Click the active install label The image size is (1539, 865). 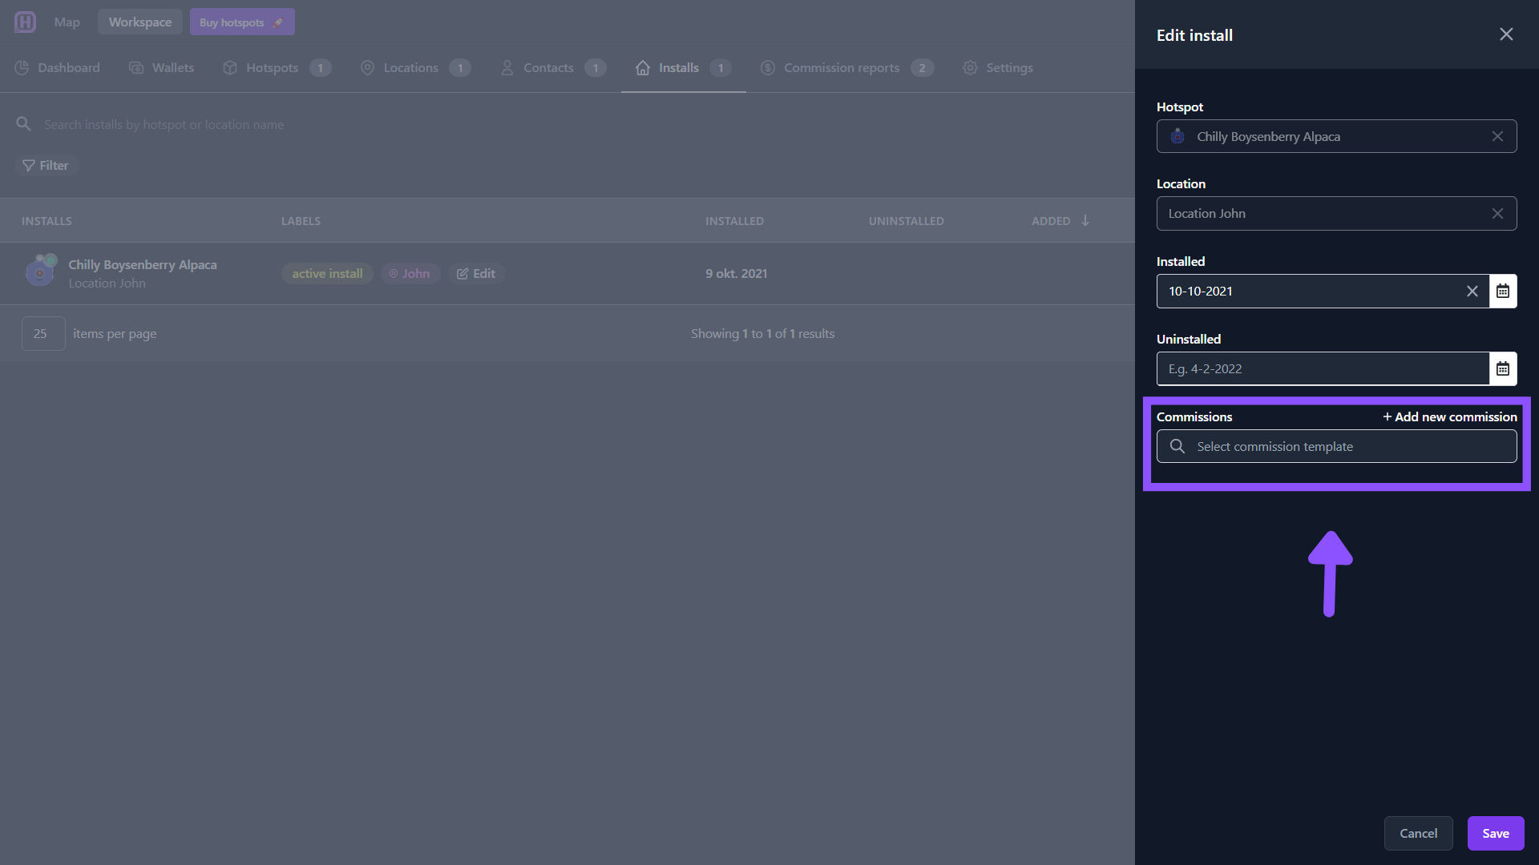point(327,274)
